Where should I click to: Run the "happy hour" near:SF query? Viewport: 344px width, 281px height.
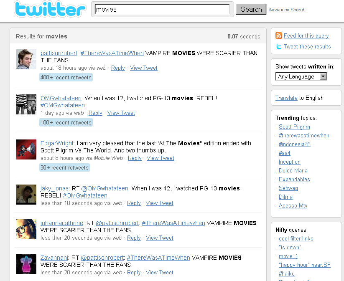304,265
